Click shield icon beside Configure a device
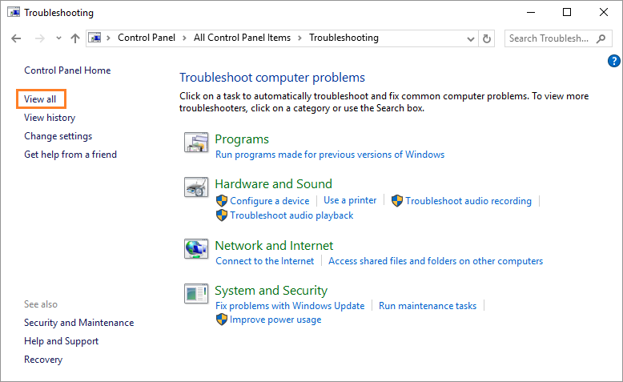The image size is (623, 382). pyautogui.click(x=222, y=201)
